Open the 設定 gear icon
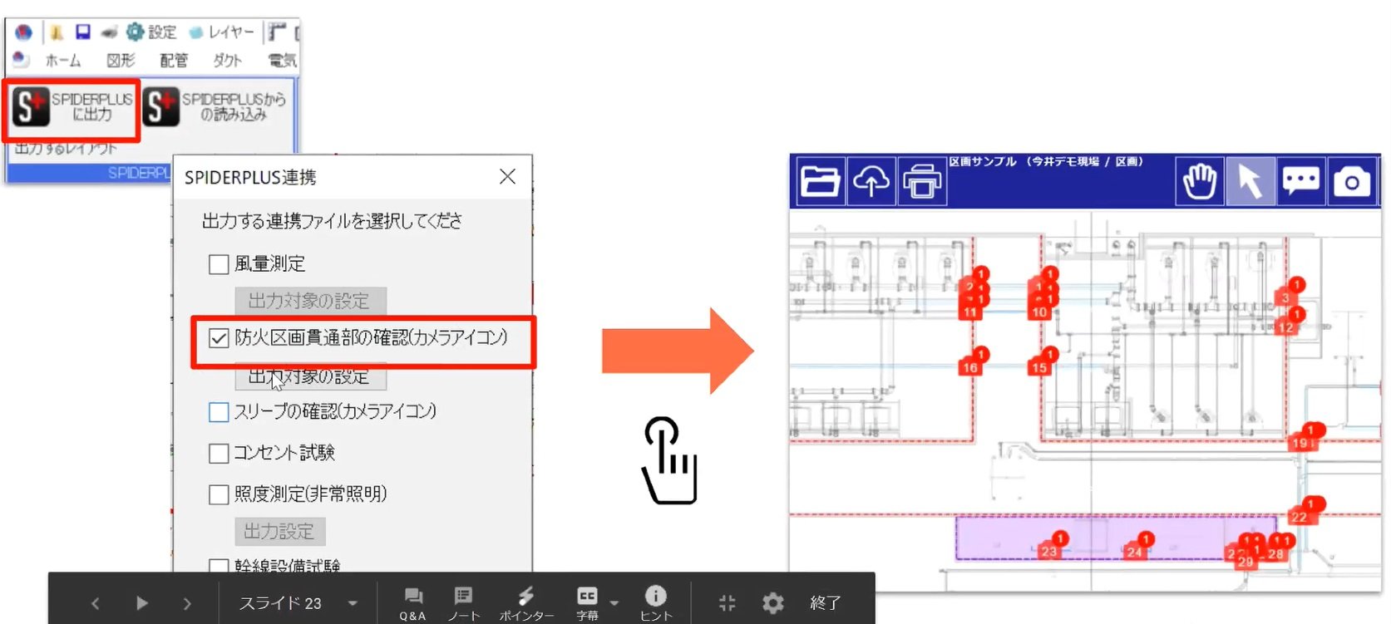 click(x=135, y=32)
